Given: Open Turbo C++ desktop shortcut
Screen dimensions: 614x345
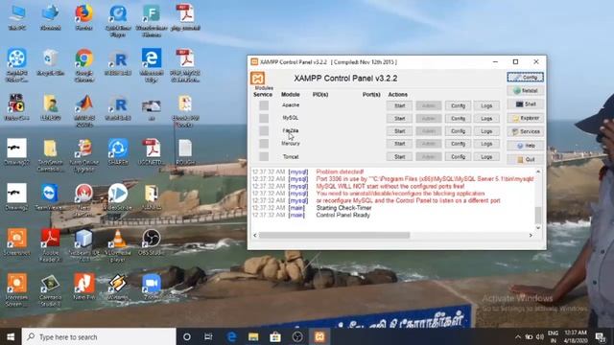Looking at the screenshot, I should (16, 107).
